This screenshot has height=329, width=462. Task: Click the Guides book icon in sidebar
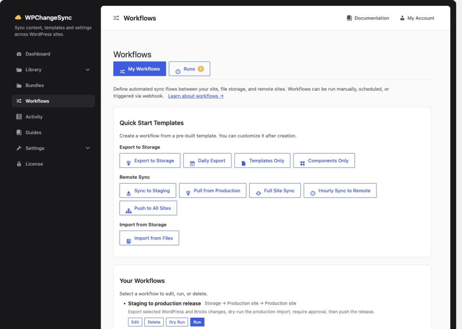coord(19,132)
